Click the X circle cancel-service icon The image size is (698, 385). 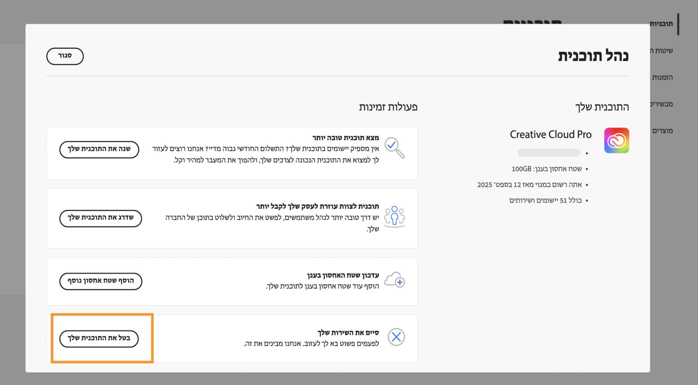(396, 337)
